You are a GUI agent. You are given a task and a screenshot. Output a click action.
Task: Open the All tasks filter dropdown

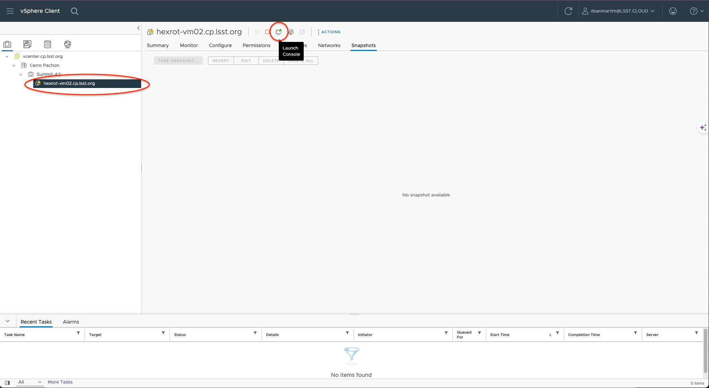coord(30,382)
